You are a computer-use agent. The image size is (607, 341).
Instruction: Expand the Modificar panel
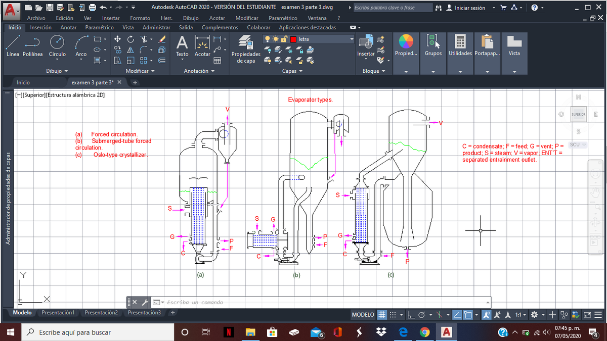(141, 71)
